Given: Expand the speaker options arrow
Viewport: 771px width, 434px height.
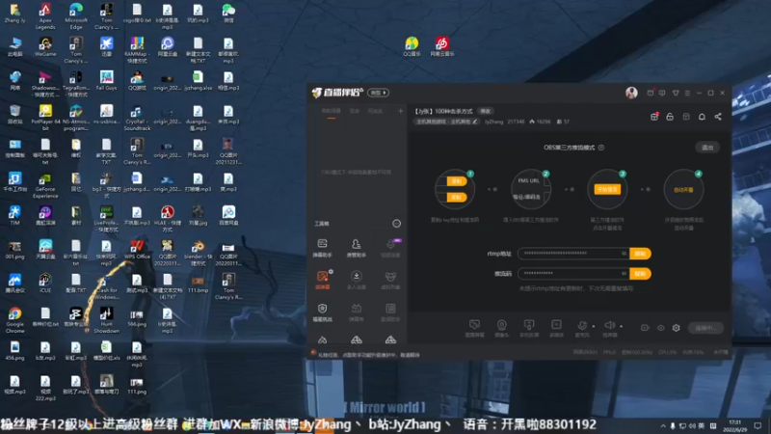Looking at the screenshot, I should [x=621, y=326].
